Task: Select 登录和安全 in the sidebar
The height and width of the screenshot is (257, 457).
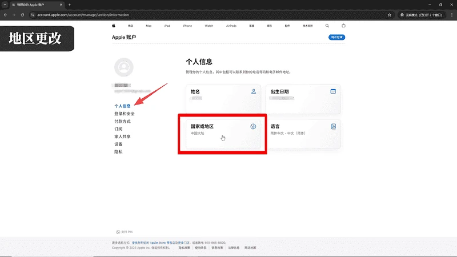Action: [125, 114]
